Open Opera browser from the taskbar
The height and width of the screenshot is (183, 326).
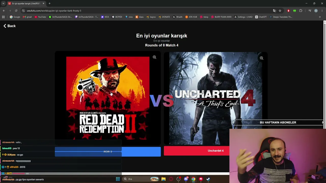tap(171, 179)
